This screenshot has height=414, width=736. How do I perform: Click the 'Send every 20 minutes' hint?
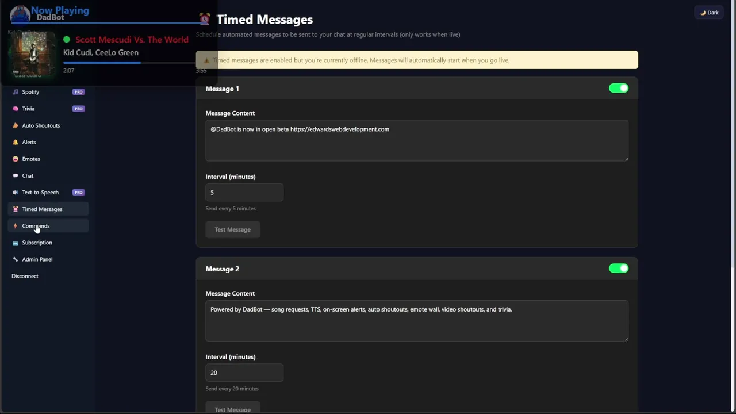(x=232, y=389)
